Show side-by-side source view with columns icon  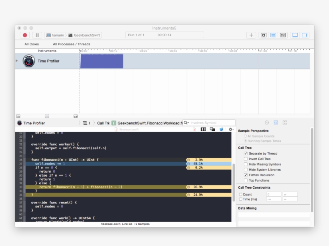203,129
